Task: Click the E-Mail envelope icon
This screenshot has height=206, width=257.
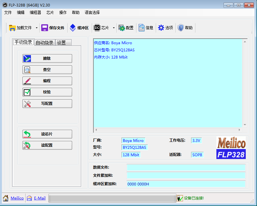Action: (x=29, y=198)
